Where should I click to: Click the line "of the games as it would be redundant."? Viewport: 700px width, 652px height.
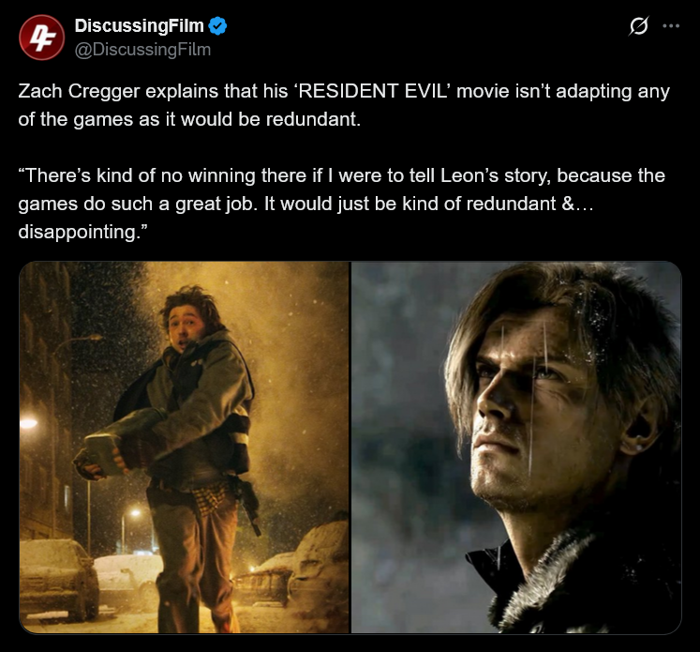pos(189,119)
